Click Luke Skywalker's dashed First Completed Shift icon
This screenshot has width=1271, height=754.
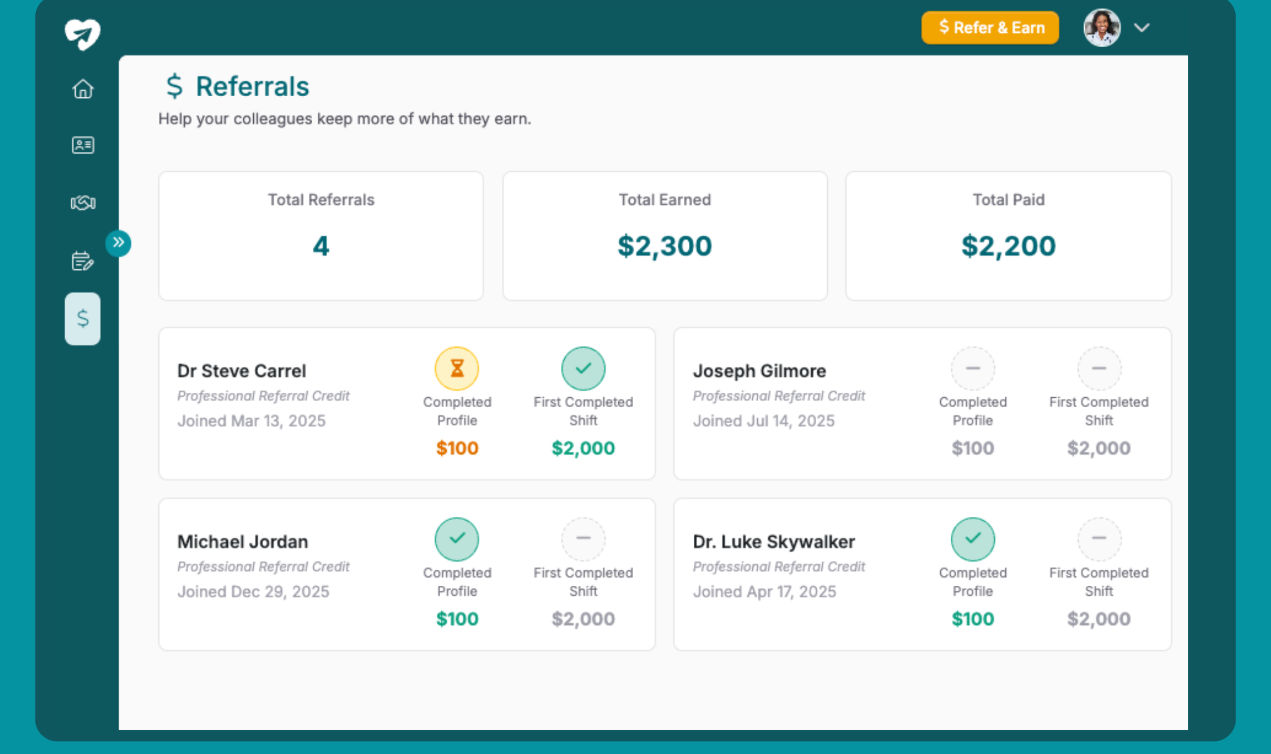1098,539
